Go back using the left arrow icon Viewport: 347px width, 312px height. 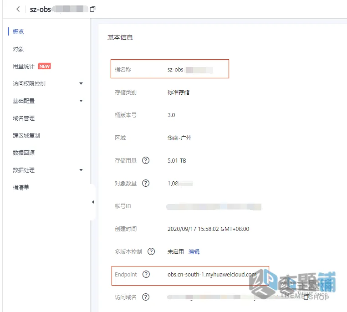[x=18, y=9]
